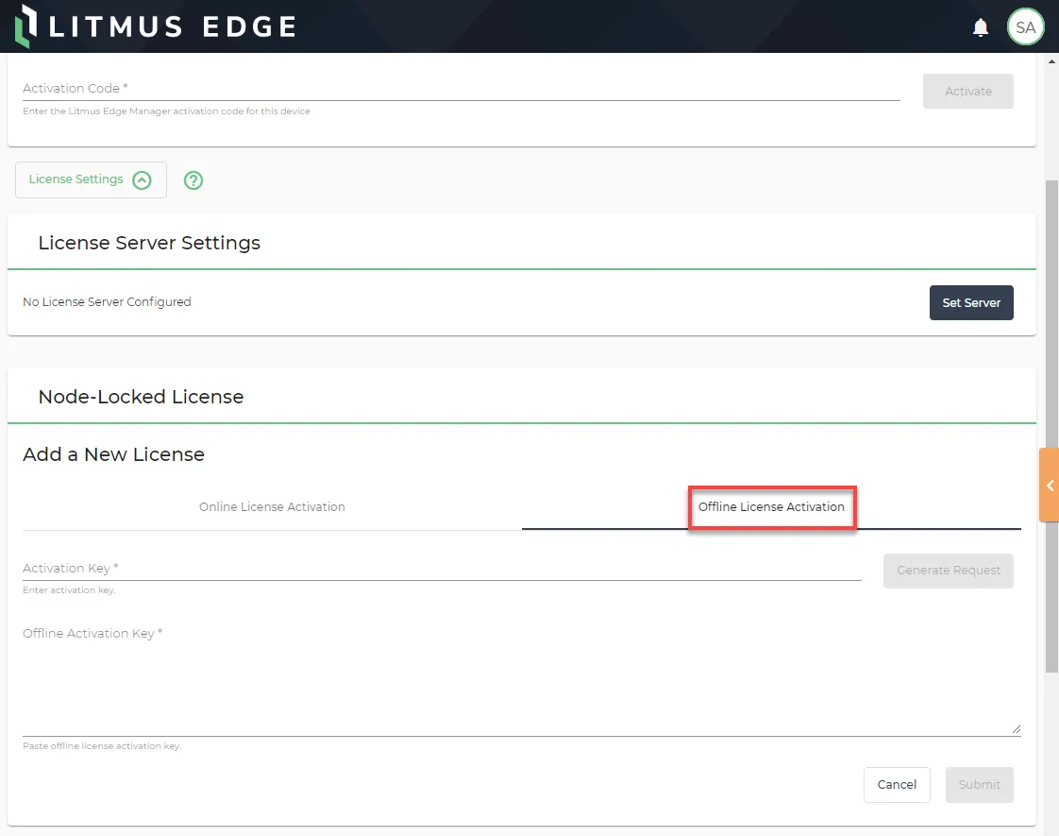This screenshot has width=1059, height=836.
Task: Click the textarea resize handle corner
Action: tap(1016, 729)
